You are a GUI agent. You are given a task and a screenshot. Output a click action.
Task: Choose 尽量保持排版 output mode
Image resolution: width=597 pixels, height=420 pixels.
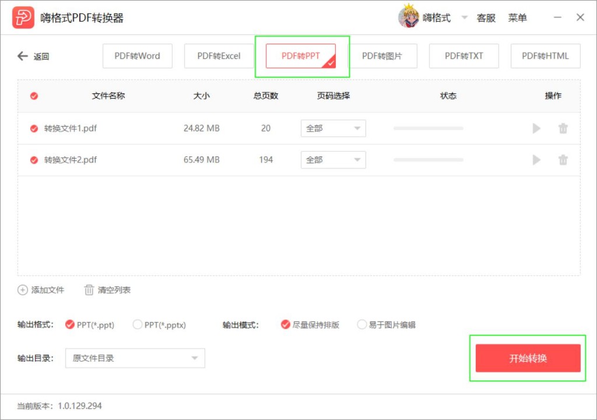tap(285, 324)
